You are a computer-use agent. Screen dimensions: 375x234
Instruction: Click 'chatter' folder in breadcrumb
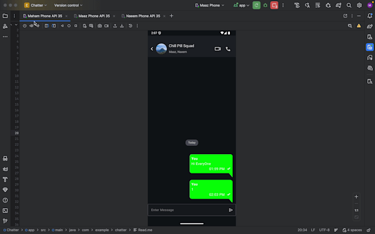(121, 230)
